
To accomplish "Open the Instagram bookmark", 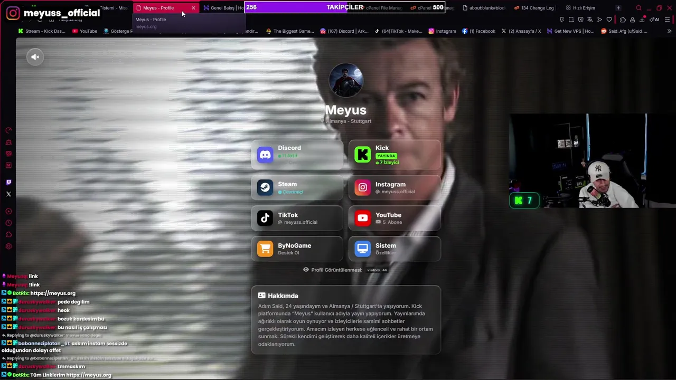I will (x=442, y=31).
